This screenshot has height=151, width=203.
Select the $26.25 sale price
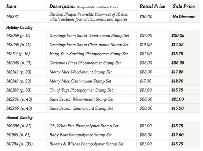coord(178,63)
